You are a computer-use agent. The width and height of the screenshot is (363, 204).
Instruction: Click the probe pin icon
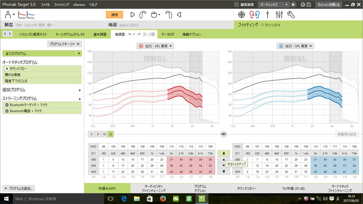(x=268, y=15)
